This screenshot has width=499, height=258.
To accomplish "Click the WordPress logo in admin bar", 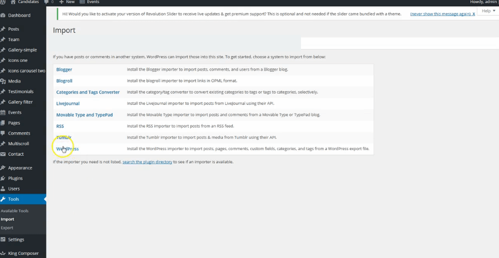I will [x=3, y=2].
